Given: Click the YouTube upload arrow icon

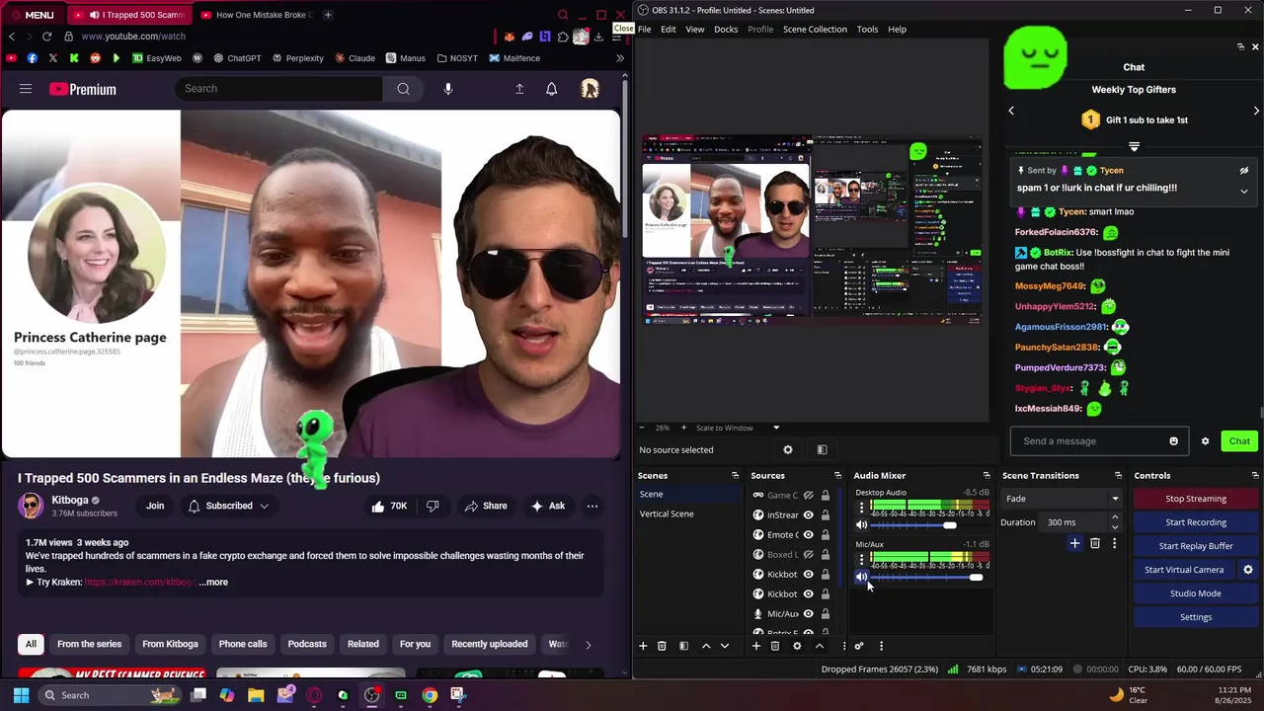Looking at the screenshot, I should click(519, 89).
